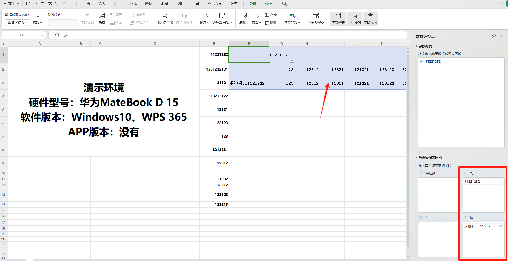Collapse the 字段列表 section
Image resolution: width=508 pixels, height=261 pixels.
[416, 46]
